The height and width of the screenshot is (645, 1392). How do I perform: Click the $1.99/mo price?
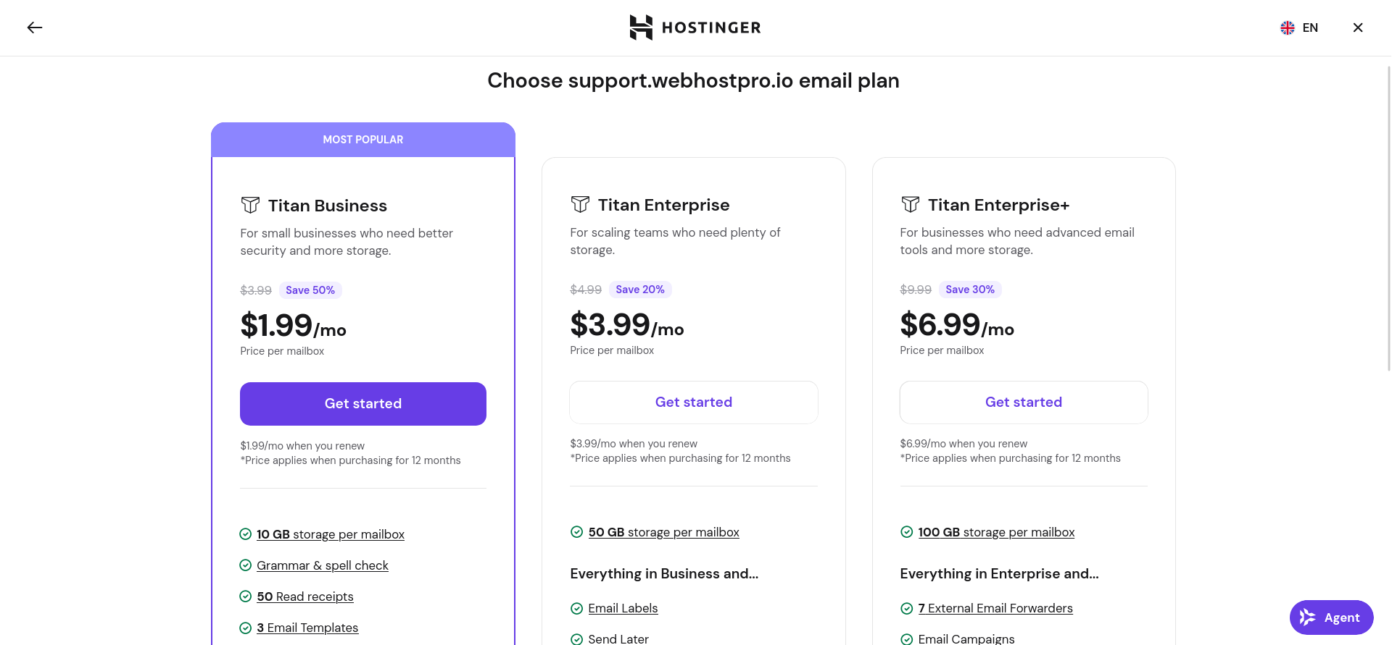(x=293, y=326)
